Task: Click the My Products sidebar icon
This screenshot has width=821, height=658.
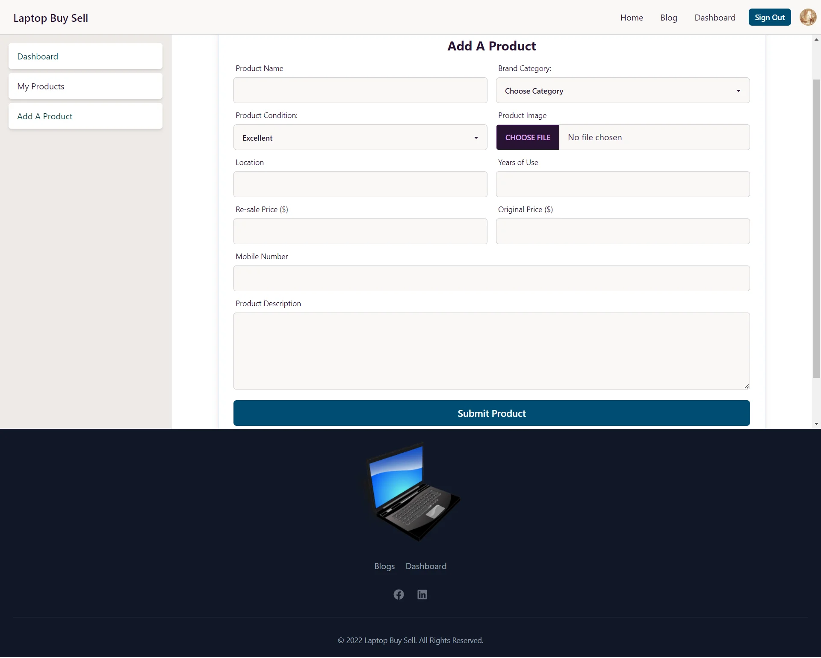Action: point(85,86)
